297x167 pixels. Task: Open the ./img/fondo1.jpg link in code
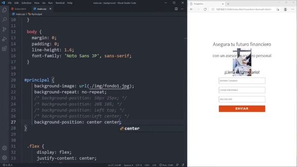(110, 86)
